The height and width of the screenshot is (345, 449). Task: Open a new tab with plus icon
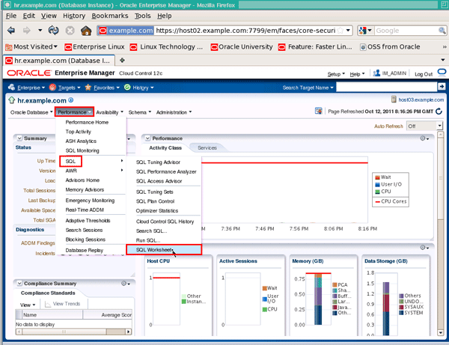(x=123, y=60)
